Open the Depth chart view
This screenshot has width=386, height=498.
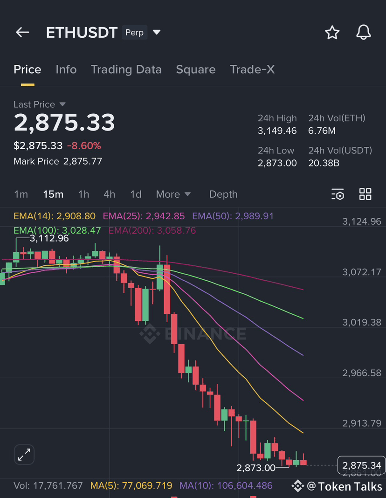point(223,194)
